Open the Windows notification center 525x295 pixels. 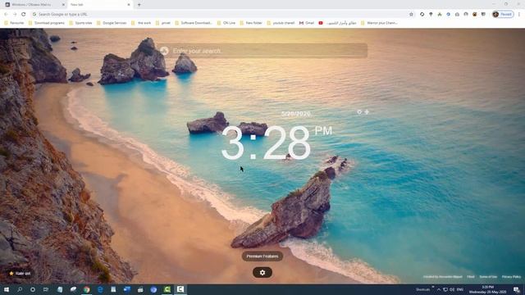tap(517, 289)
